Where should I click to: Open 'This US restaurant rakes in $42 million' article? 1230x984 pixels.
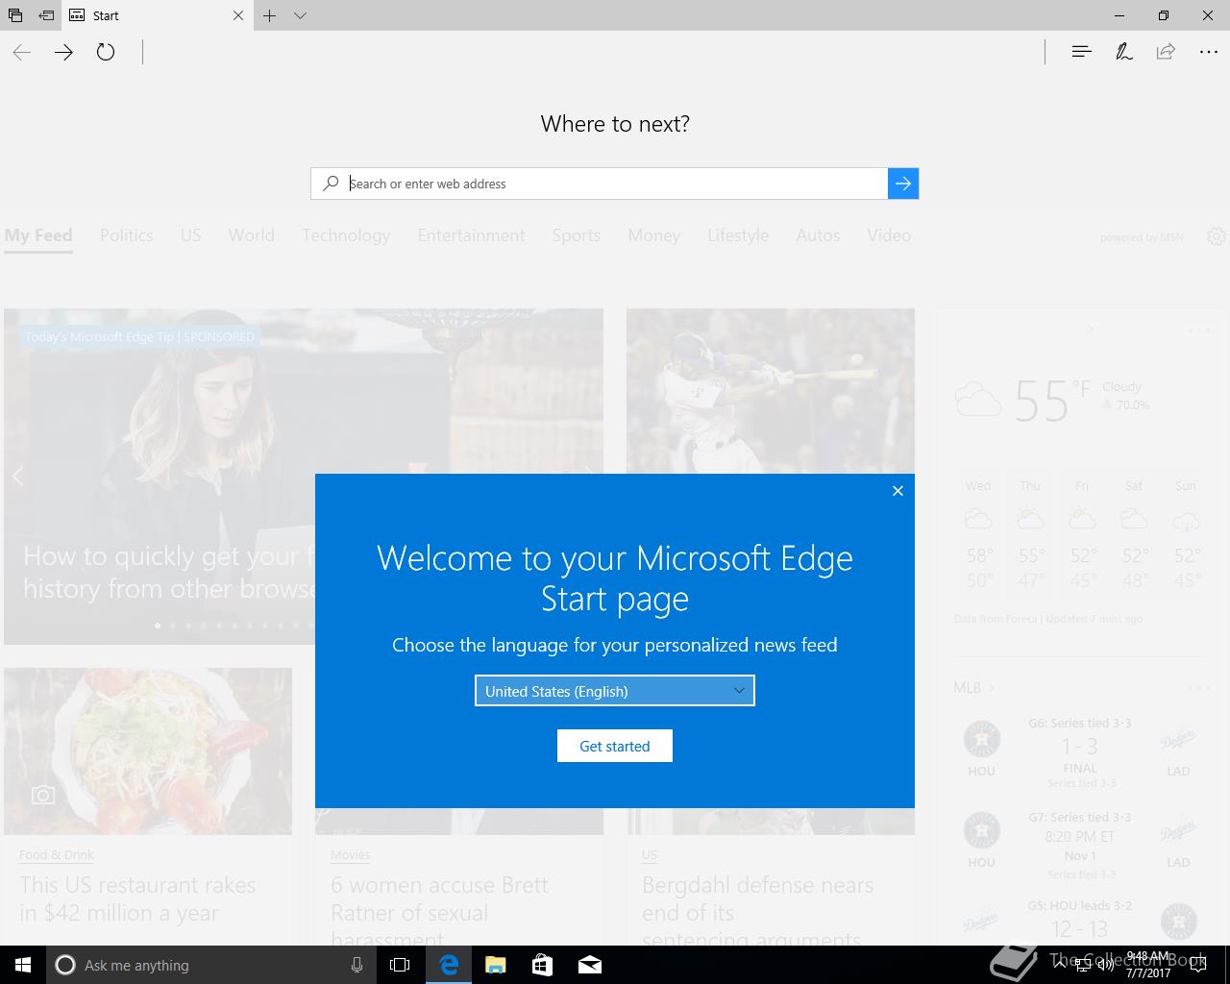click(x=137, y=898)
